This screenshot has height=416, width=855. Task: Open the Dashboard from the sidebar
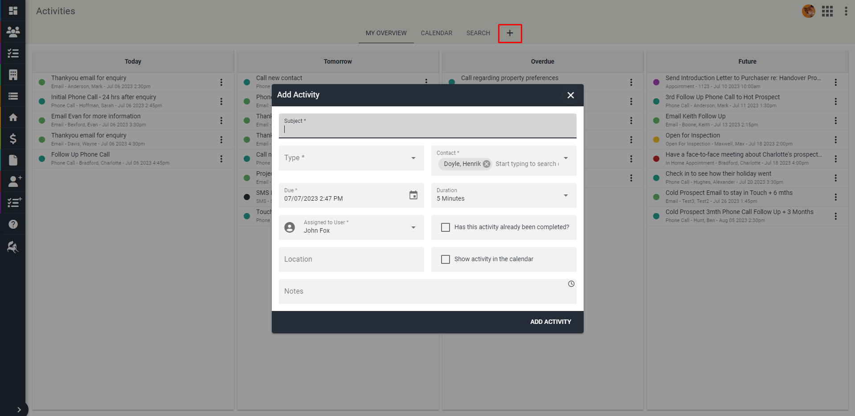point(12,10)
